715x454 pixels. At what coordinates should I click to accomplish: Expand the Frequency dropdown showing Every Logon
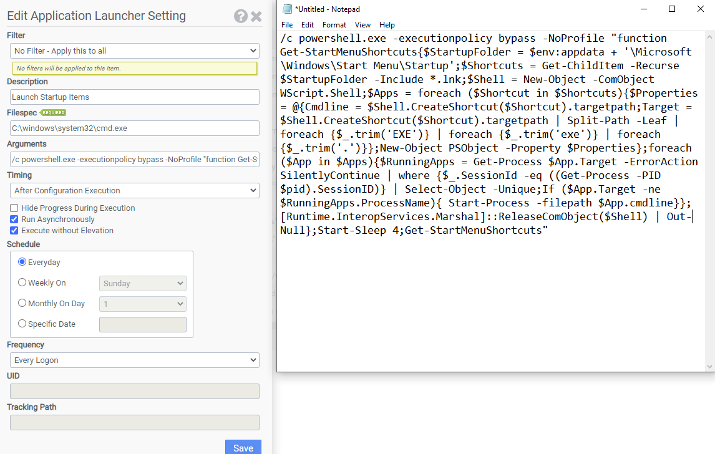pyautogui.click(x=134, y=360)
